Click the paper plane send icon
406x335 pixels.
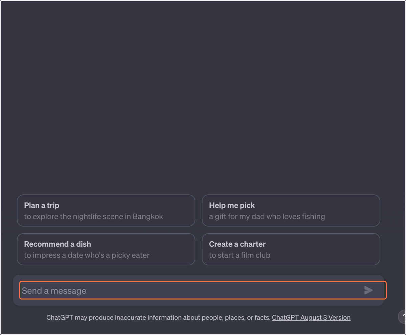click(368, 290)
